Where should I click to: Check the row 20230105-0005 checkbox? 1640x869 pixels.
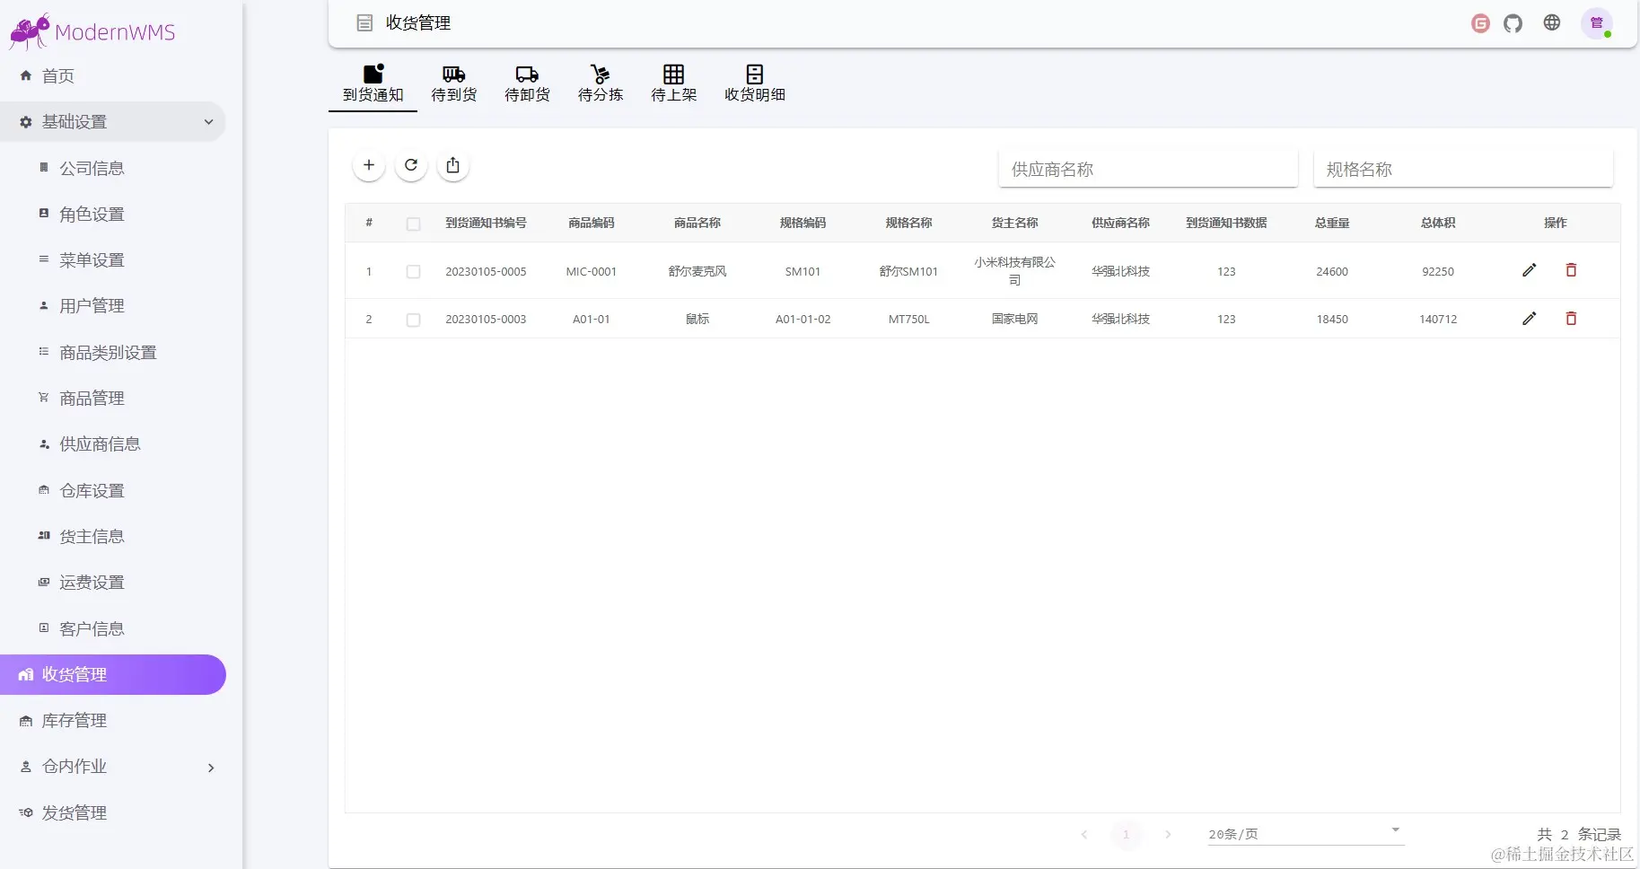point(413,271)
